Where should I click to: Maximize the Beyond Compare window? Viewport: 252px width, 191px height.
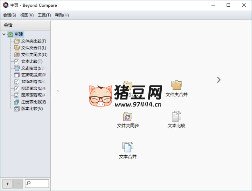[228, 5]
